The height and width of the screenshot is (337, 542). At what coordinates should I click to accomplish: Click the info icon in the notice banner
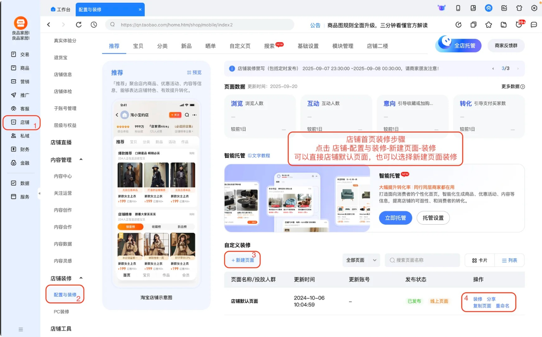point(232,69)
